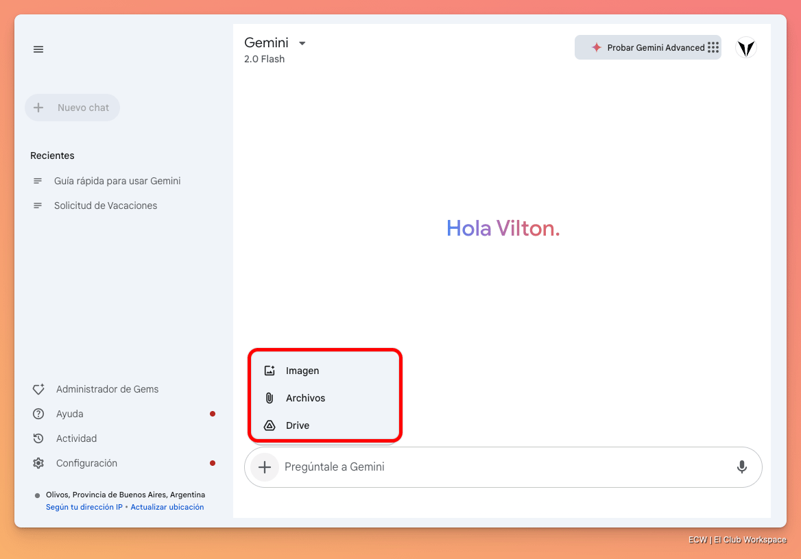Click the Gems heart icon

pos(38,389)
